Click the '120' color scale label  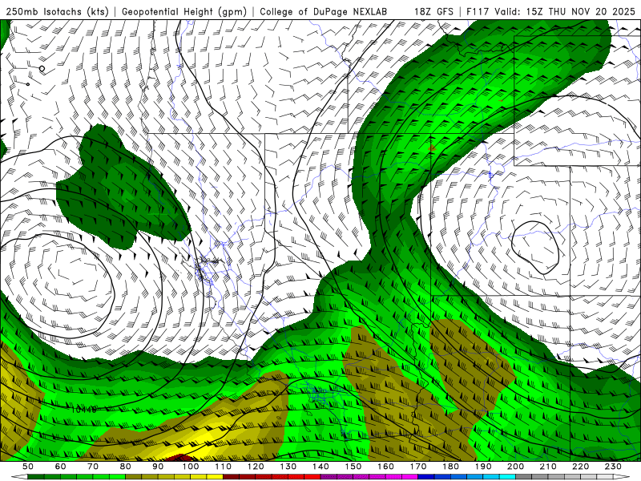[x=256, y=467]
